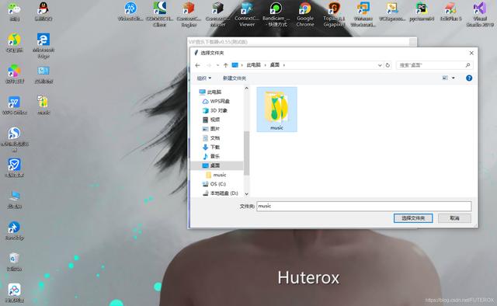Open the WeChat desktop shortcut
497x306 pixels.
tap(14, 12)
